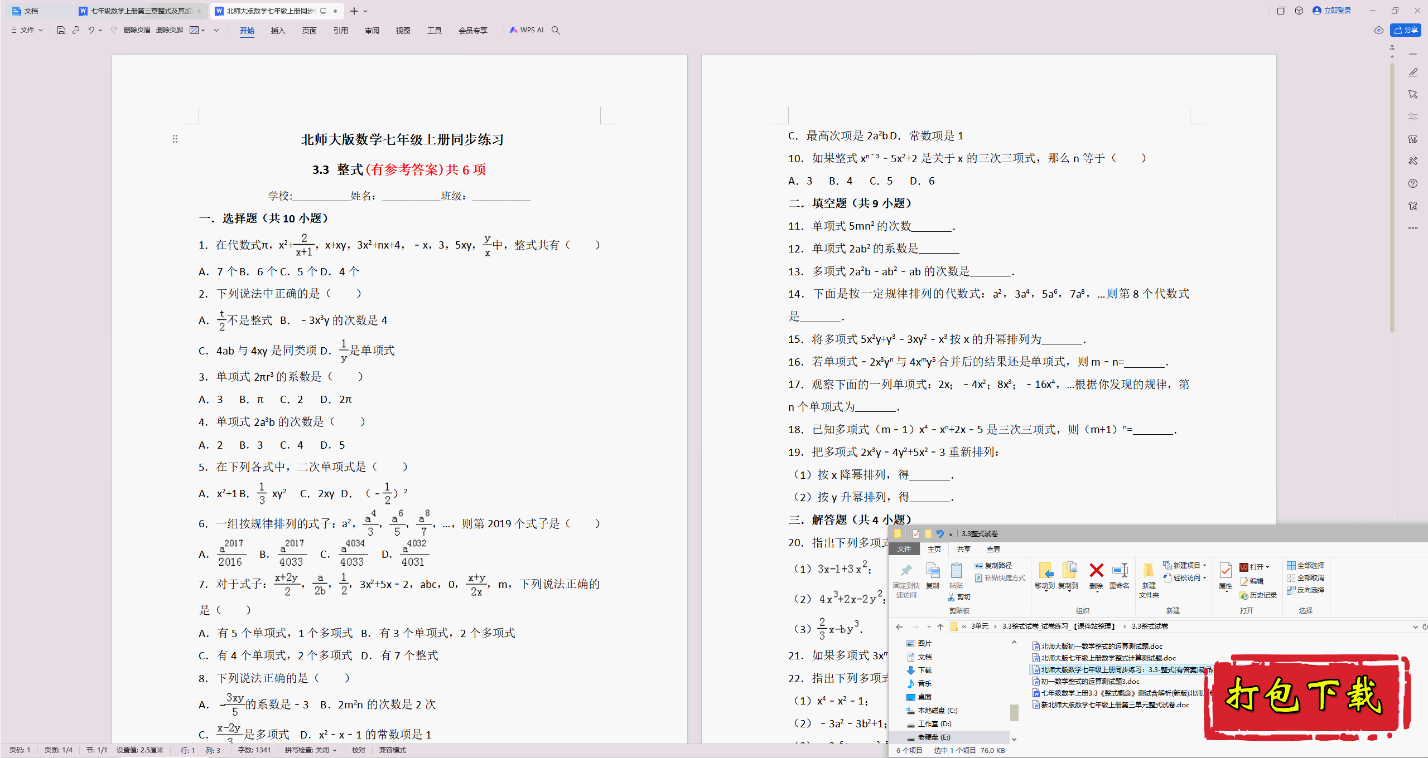Click the red Delete X in Explorer ribbon

pyautogui.click(x=1096, y=570)
